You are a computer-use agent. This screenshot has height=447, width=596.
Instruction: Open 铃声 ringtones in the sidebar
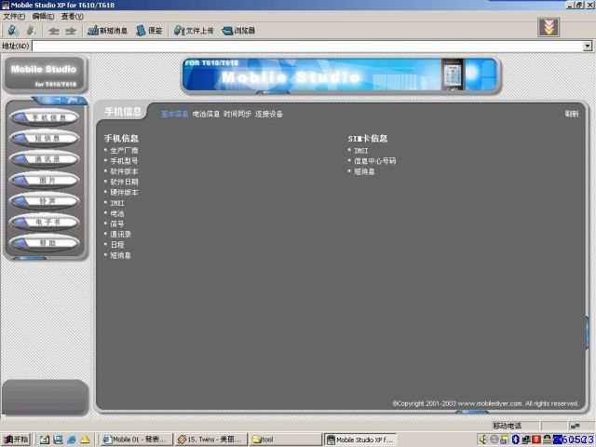[x=45, y=201]
